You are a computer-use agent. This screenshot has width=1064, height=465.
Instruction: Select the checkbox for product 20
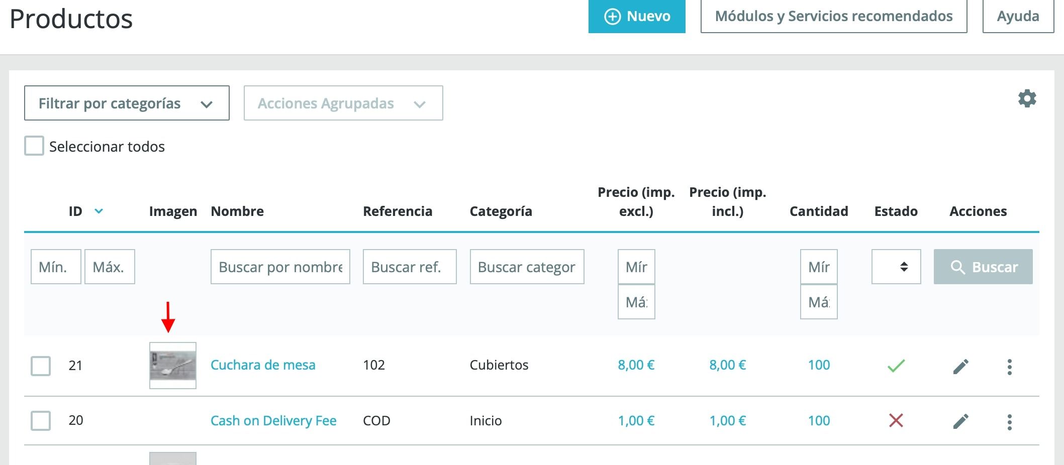point(41,420)
